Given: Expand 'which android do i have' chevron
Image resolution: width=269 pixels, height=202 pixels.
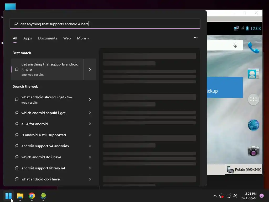Looking at the screenshot, I should coord(90,157).
